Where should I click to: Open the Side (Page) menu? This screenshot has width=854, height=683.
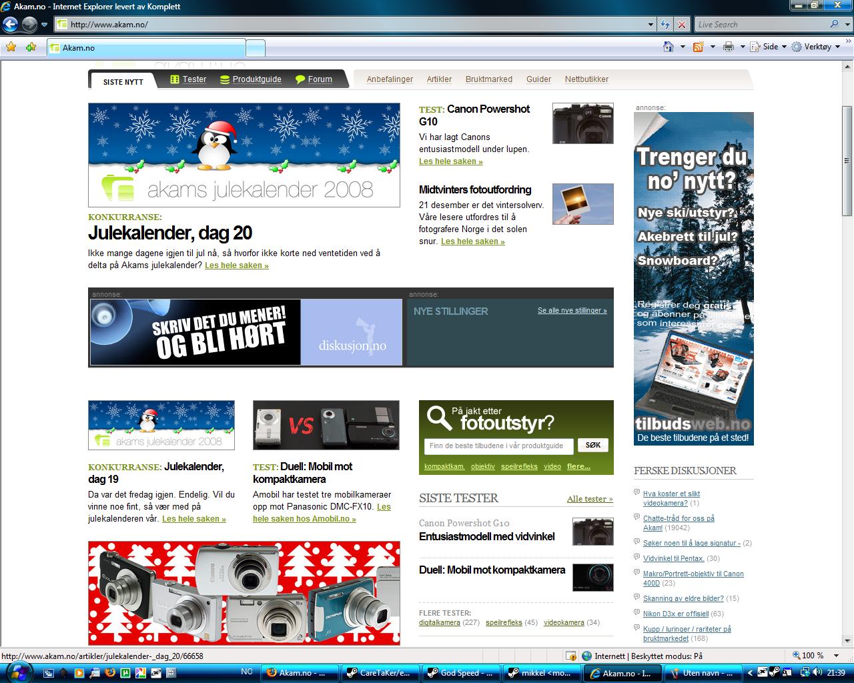[768, 47]
